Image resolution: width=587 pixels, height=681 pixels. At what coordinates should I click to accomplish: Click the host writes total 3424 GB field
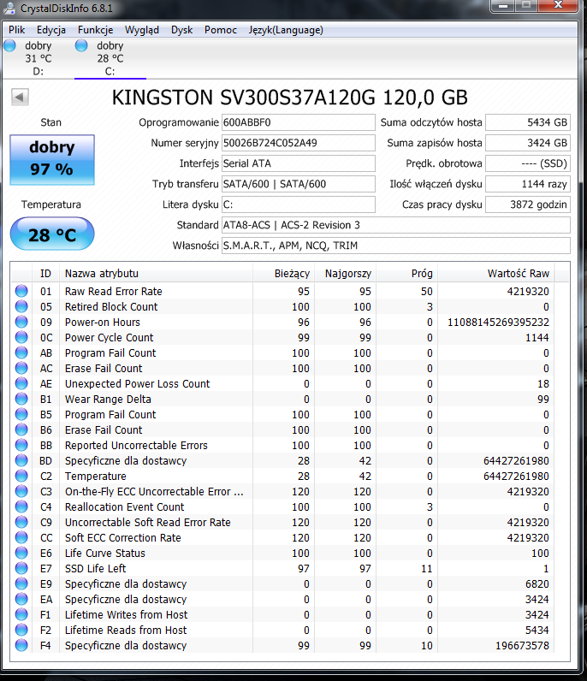[x=527, y=143]
